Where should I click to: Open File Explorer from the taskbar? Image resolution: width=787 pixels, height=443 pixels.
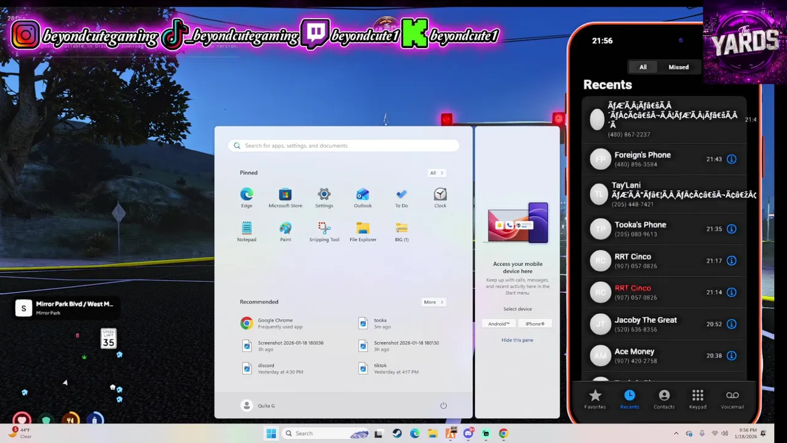pyautogui.click(x=433, y=433)
